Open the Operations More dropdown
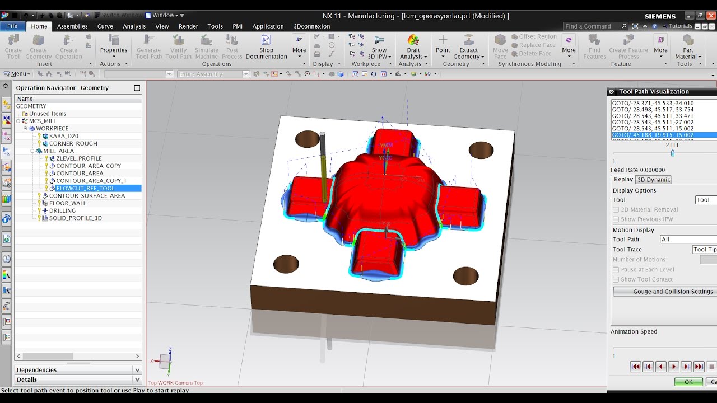The width and height of the screenshot is (717, 403). 299,45
